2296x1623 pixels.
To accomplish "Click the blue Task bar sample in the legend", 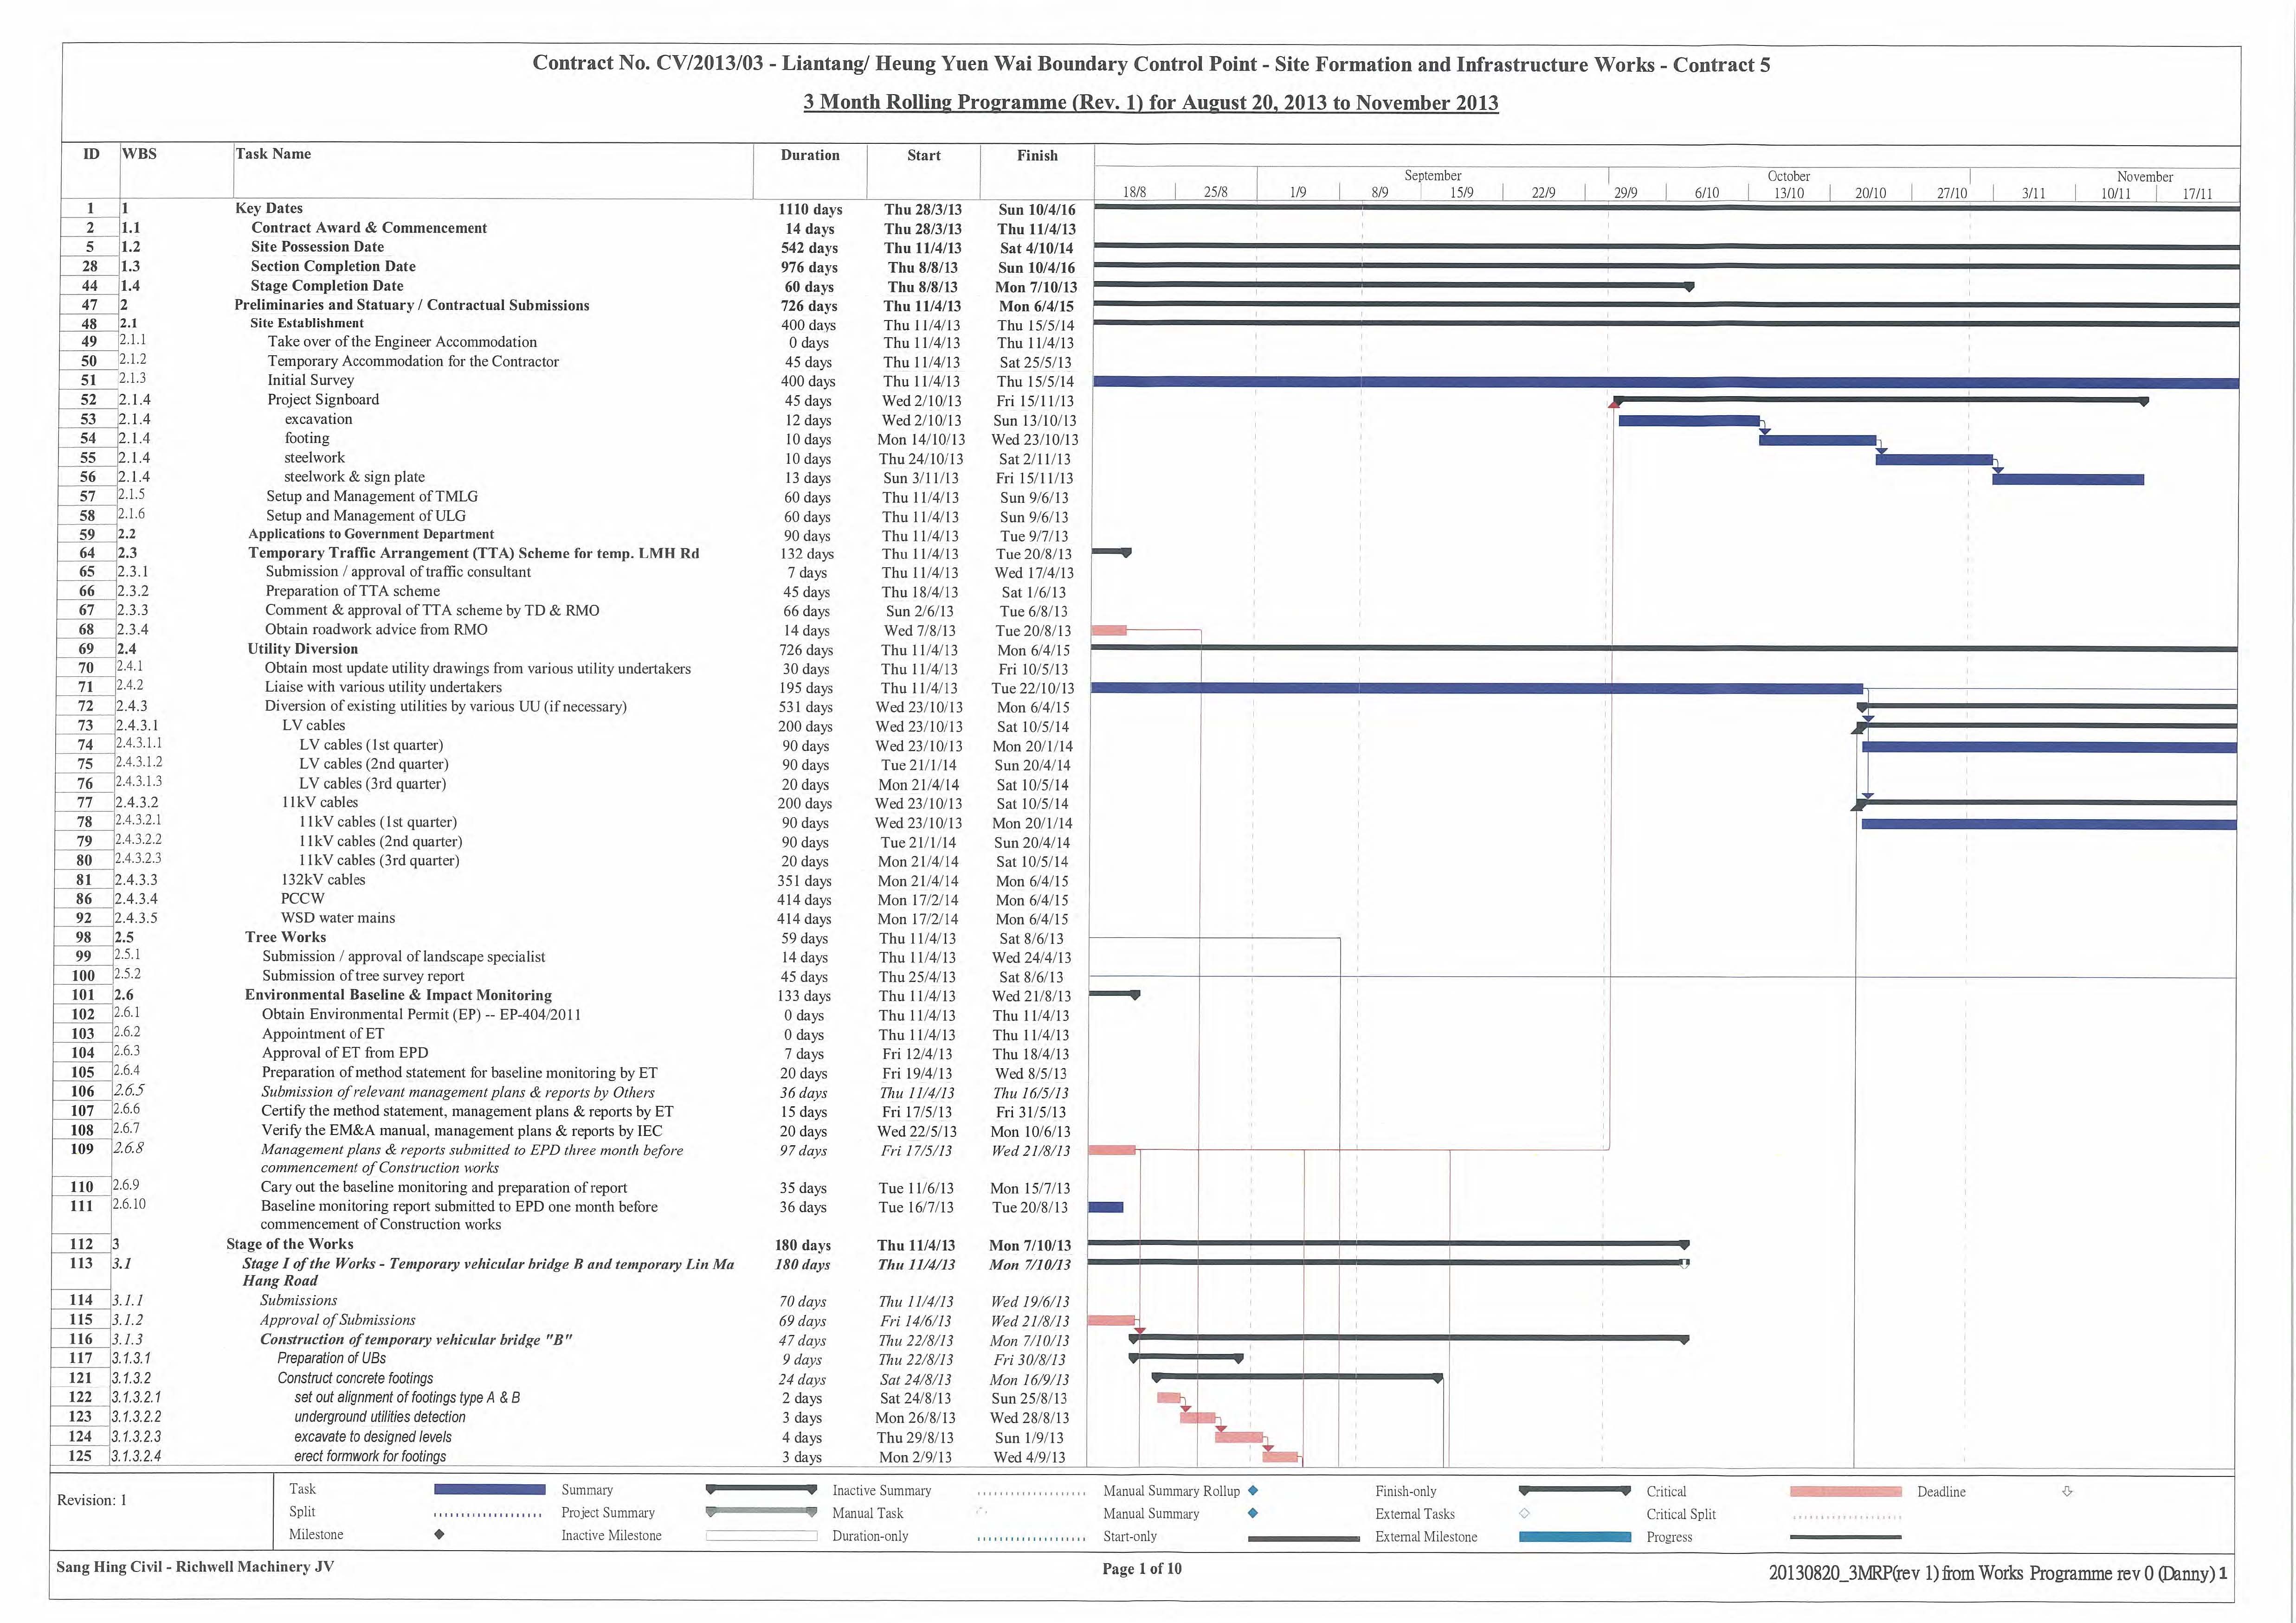I will coord(489,1489).
